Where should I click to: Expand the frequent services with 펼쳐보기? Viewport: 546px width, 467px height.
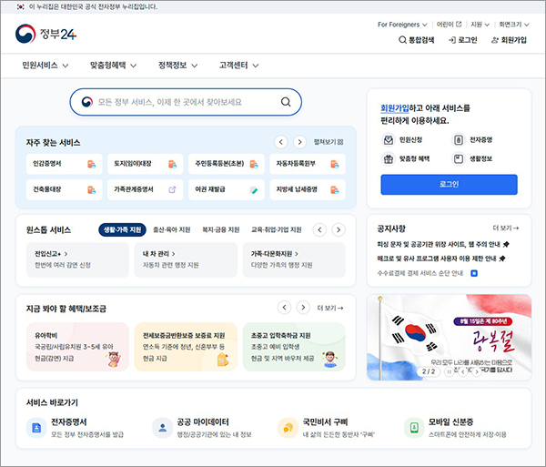click(329, 142)
